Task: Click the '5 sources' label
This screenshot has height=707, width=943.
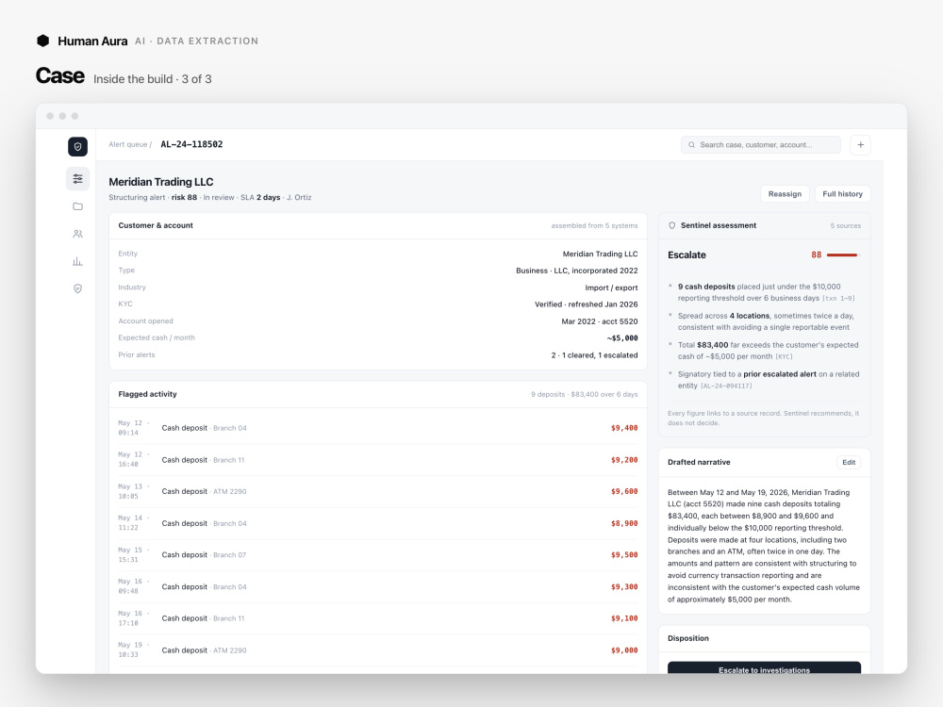Action: (846, 225)
